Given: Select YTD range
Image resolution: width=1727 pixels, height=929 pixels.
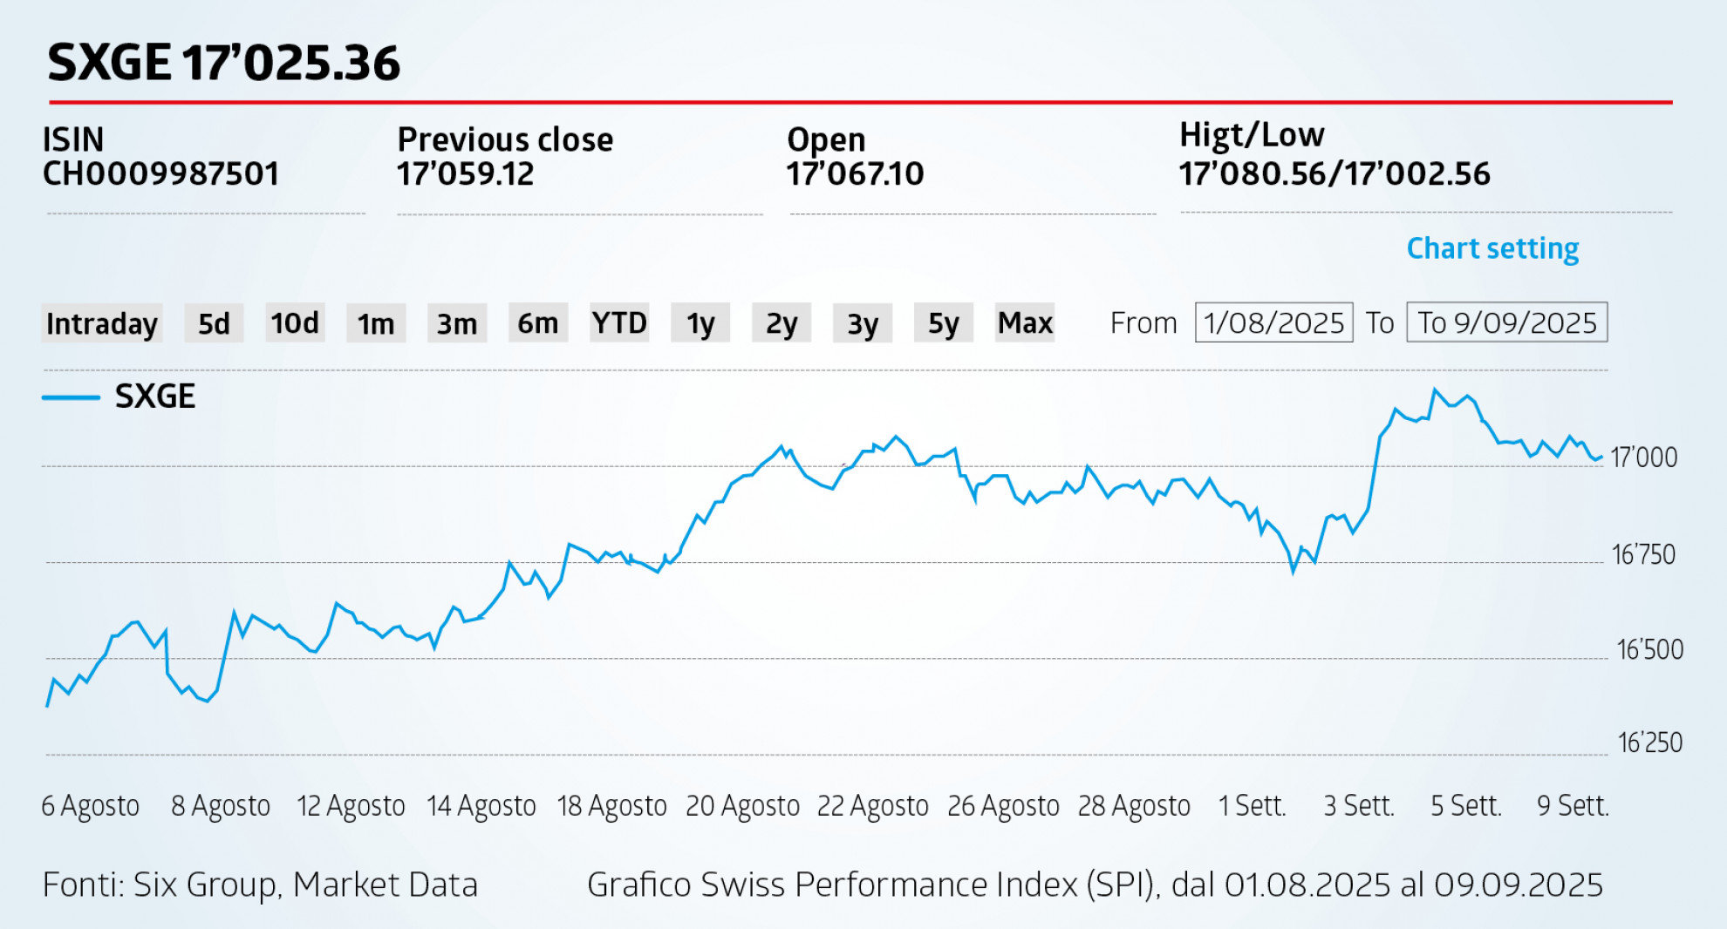Looking at the screenshot, I should [619, 323].
